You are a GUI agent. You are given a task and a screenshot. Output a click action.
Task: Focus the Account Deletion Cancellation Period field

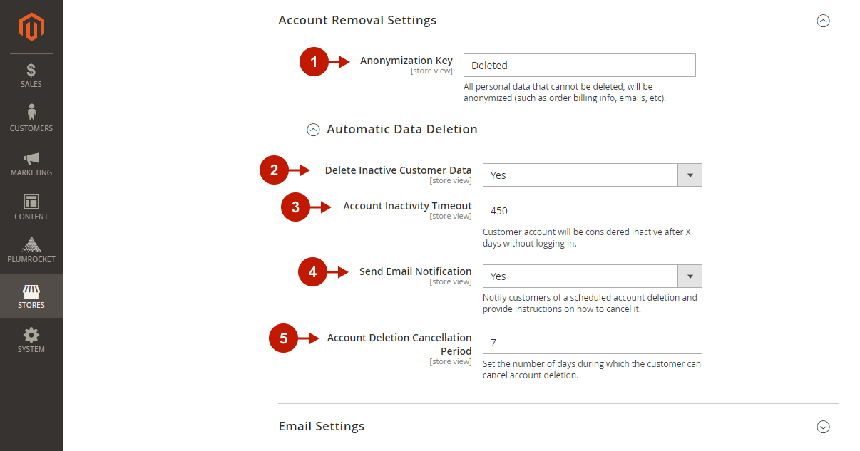592,343
